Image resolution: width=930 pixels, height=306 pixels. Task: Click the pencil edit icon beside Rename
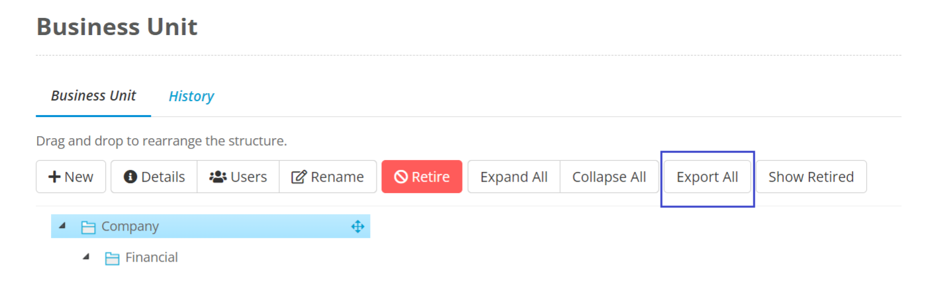tap(299, 177)
